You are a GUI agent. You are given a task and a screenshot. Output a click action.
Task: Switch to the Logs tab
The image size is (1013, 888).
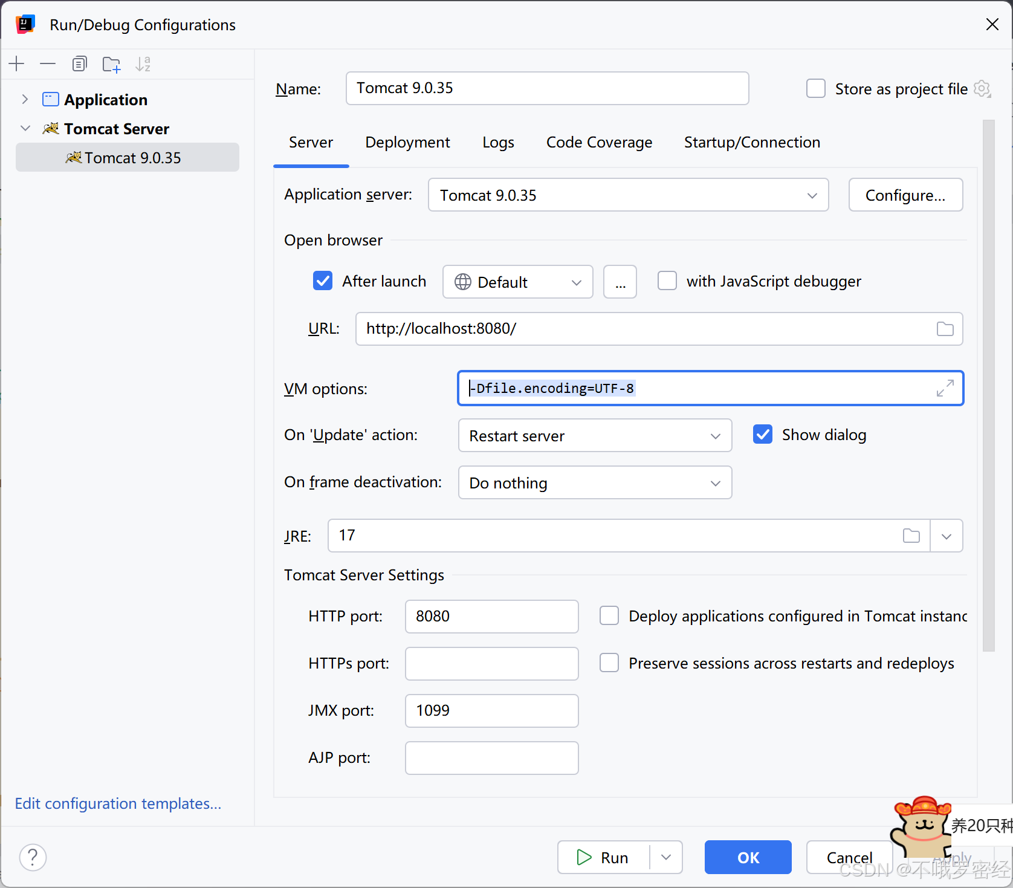point(498,143)
